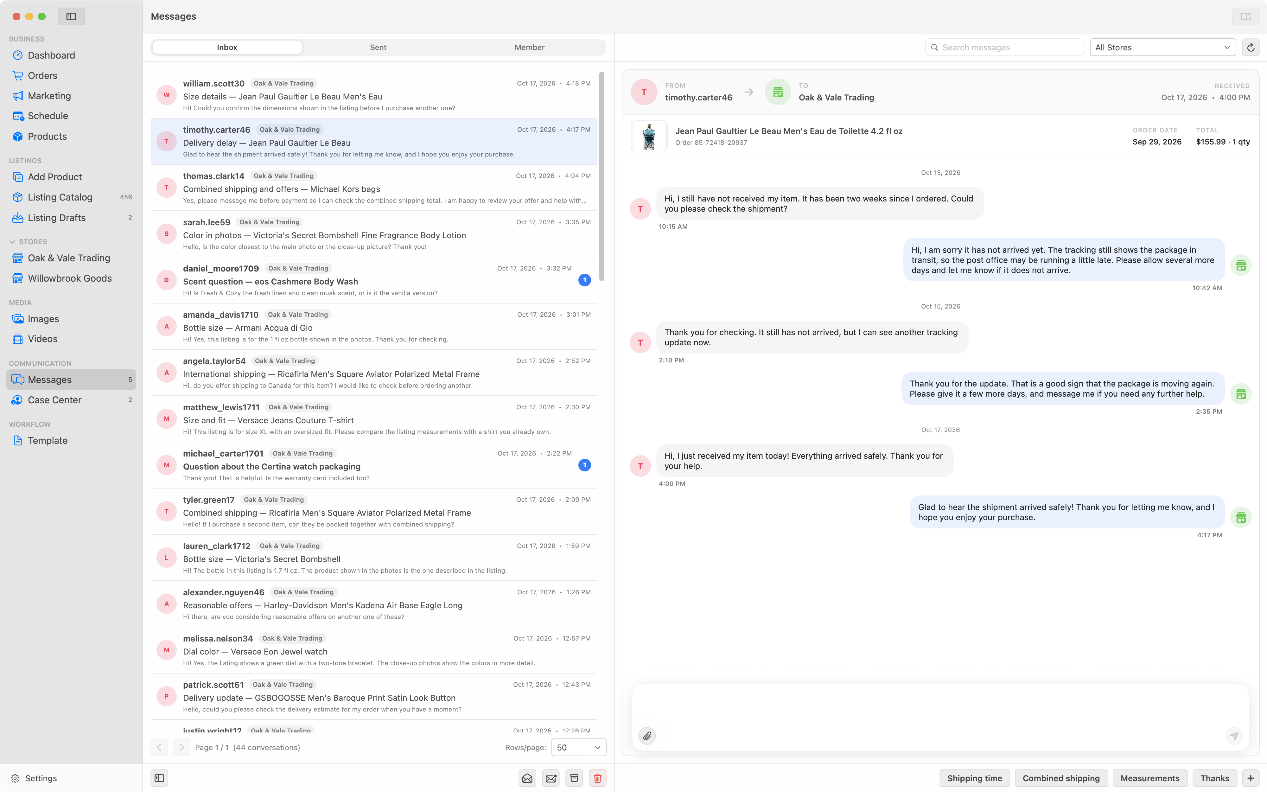Switch to the Sent tab
Image resolution: width=1267 pixels, height=792 pixels.
pos(378,47)
